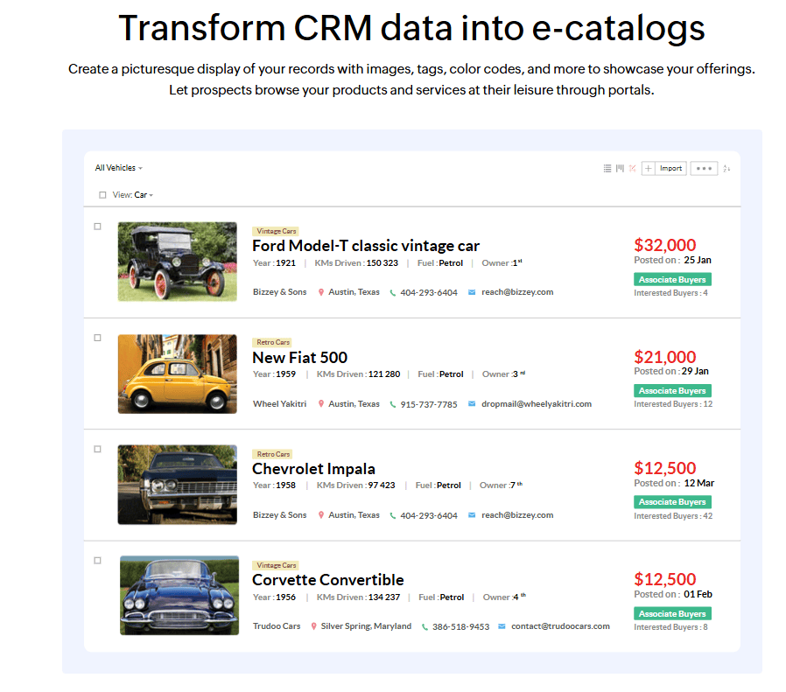Click Associate Buyers for Ford Model-T
The height and width of the screenshot is (692, 786).
672,280
